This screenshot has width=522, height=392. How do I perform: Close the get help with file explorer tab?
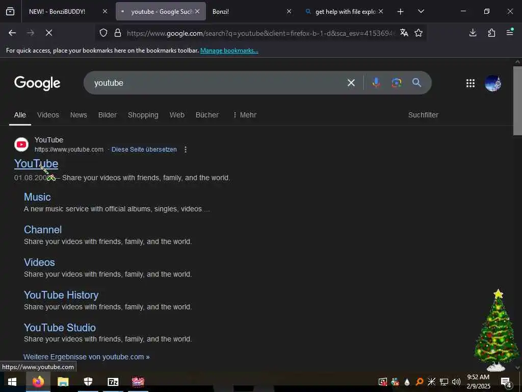(381, 11)
